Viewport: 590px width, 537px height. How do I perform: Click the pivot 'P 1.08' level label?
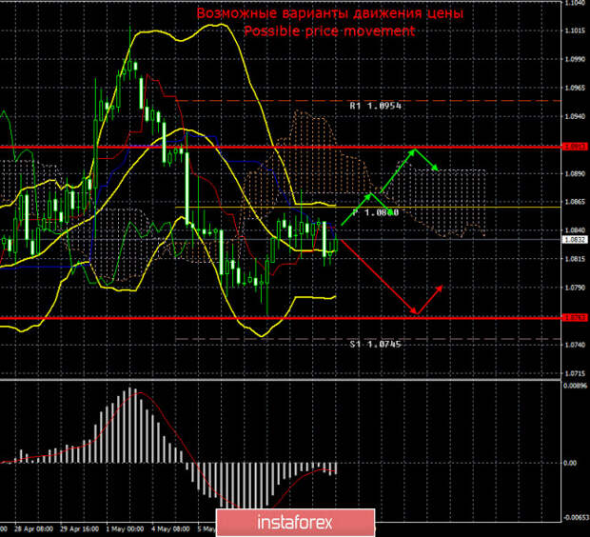(x=376, y=212)
